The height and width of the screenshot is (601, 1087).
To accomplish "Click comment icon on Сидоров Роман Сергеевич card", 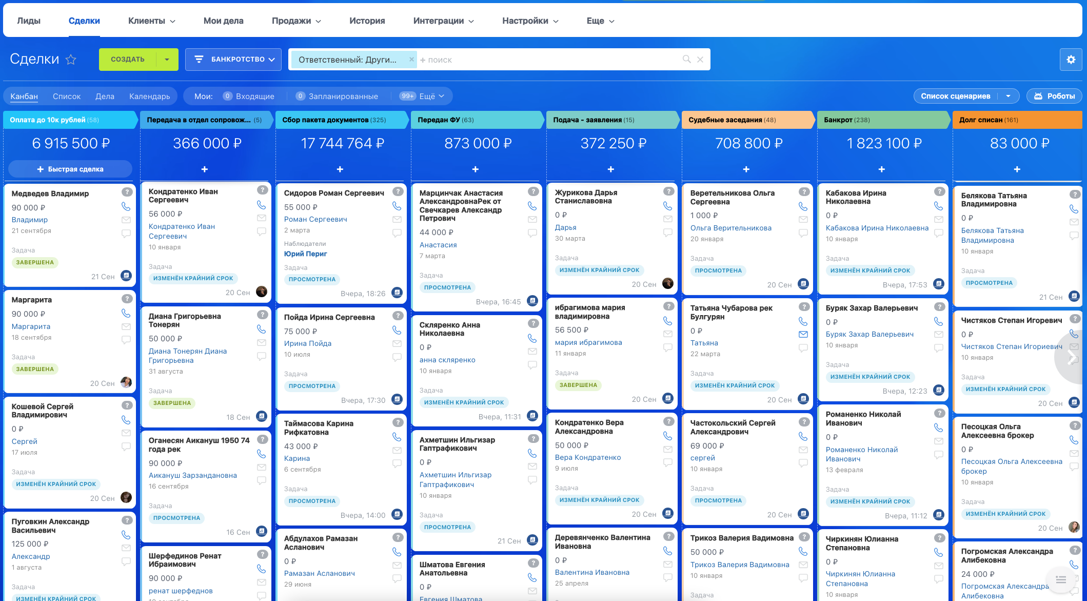I will point(397,233).
